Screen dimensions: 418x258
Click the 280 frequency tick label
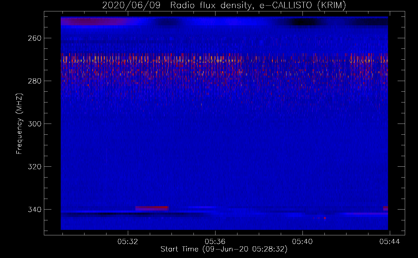(x=35, y=81)
